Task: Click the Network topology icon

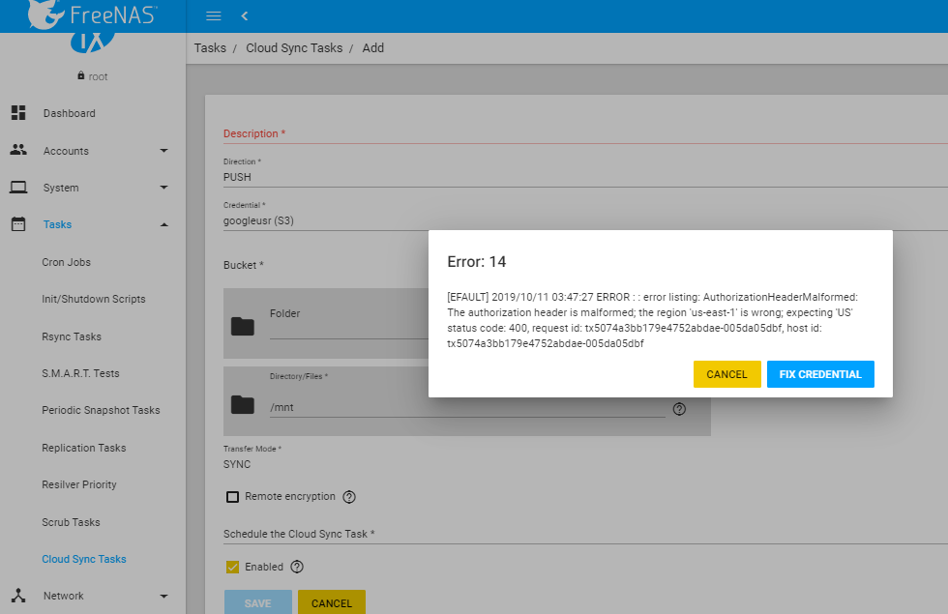Action: point(18,596)
